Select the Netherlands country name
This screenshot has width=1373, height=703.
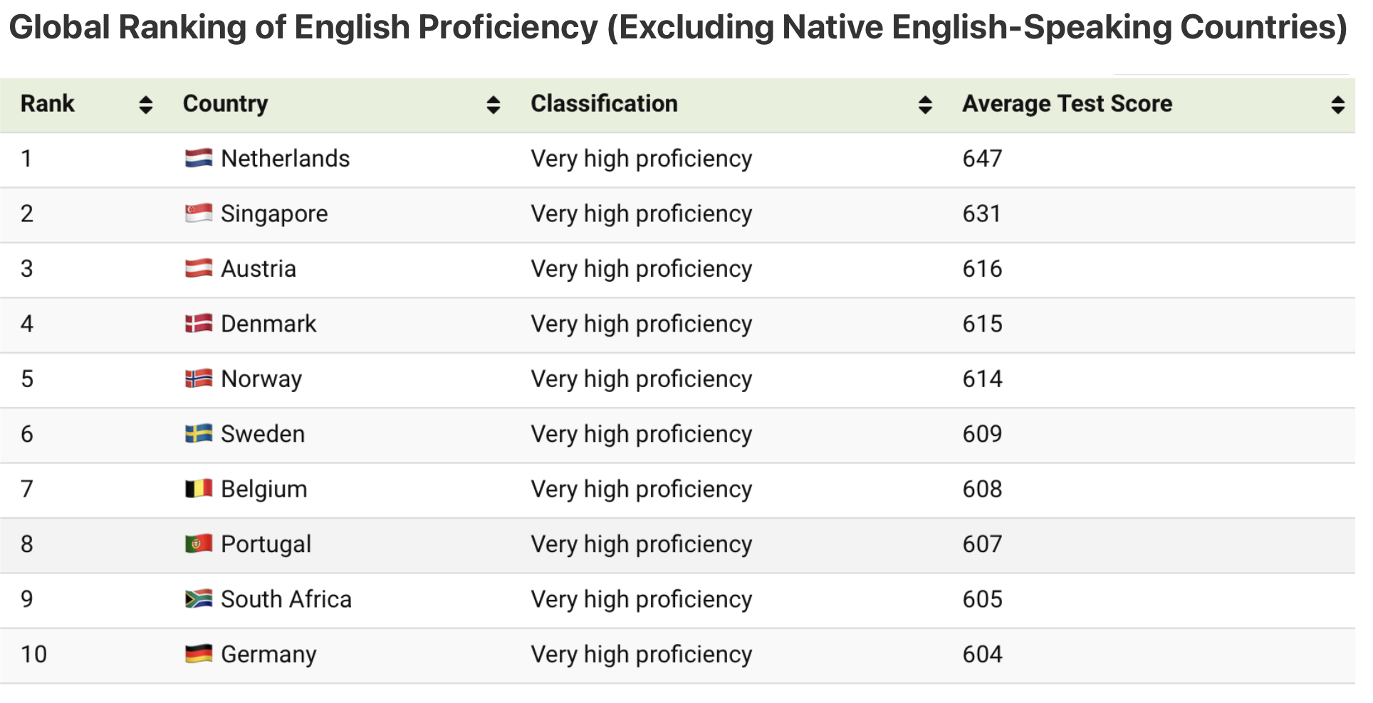pyautogui.click(x=286, y=158)
